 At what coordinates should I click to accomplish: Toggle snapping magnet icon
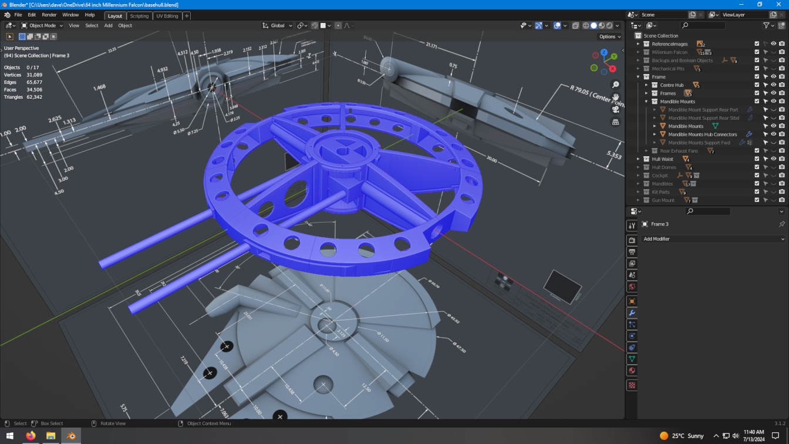(x=315, y=25)
